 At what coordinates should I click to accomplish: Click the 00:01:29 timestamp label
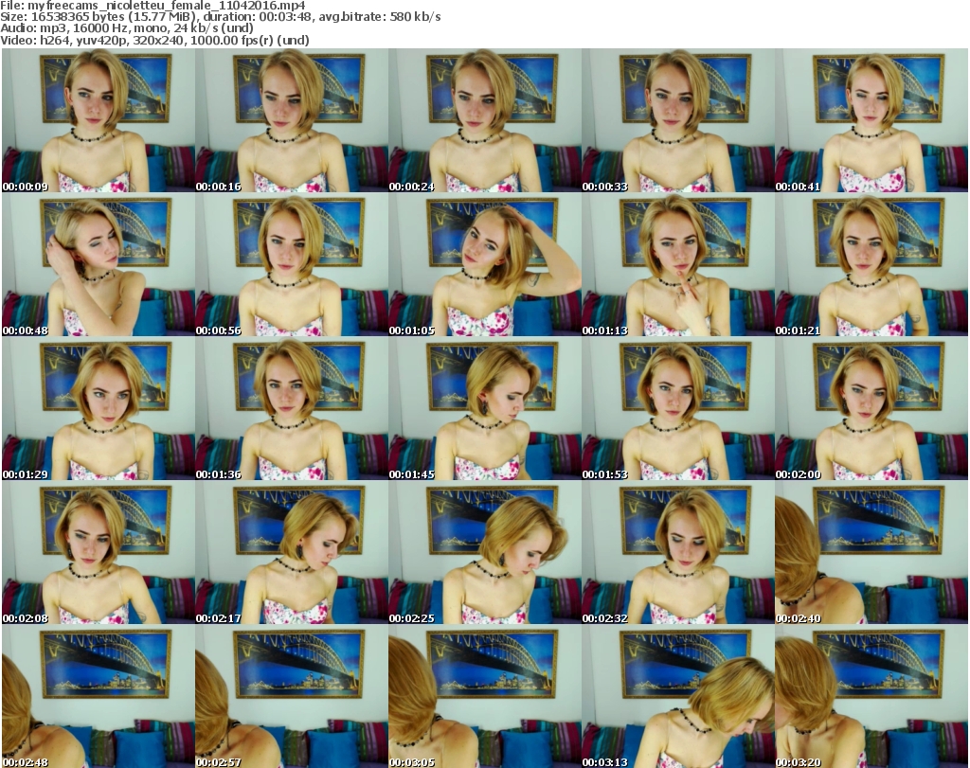26,474
